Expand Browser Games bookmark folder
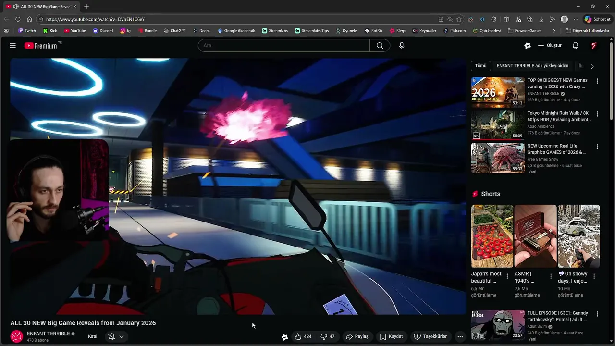The width and height of the screenshot is (615, 346). coord(524,31)
